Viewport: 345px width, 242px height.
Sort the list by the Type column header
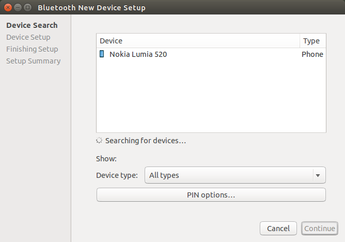click(x=312, y=41)
